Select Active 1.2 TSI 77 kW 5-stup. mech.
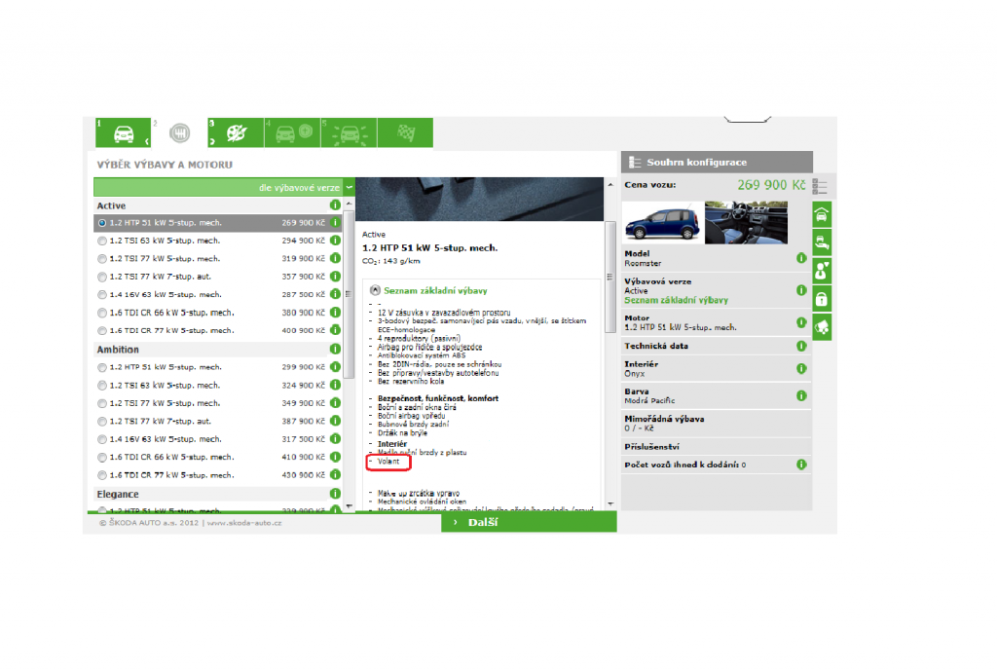Viewport: 997px width, 670px height. 101,259
